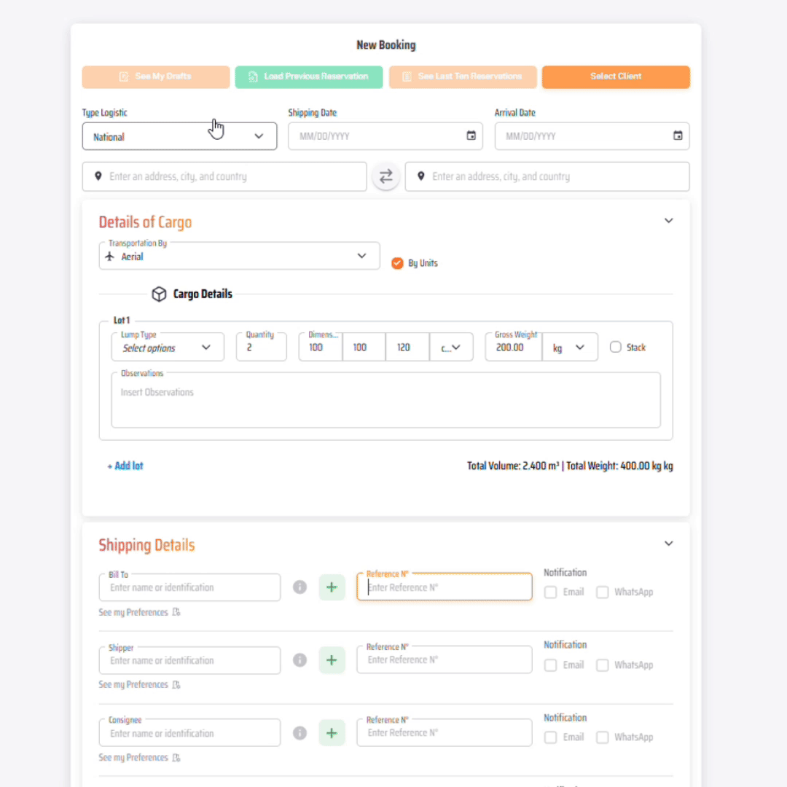Viewport: 787px width, 787px height.
Task: Enable Email notification for Shipper
Action: pos(551,665)
